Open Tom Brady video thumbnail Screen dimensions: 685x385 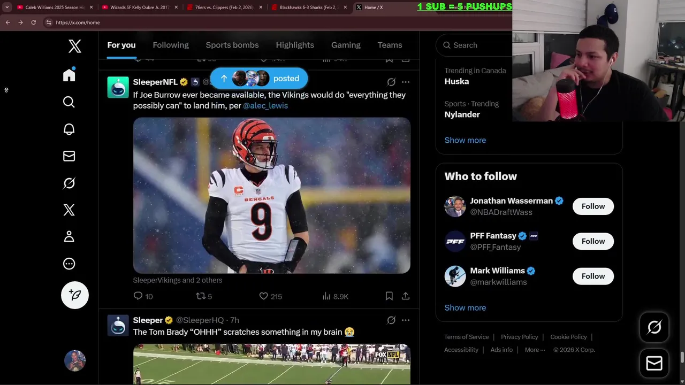[x=272, y=364]
